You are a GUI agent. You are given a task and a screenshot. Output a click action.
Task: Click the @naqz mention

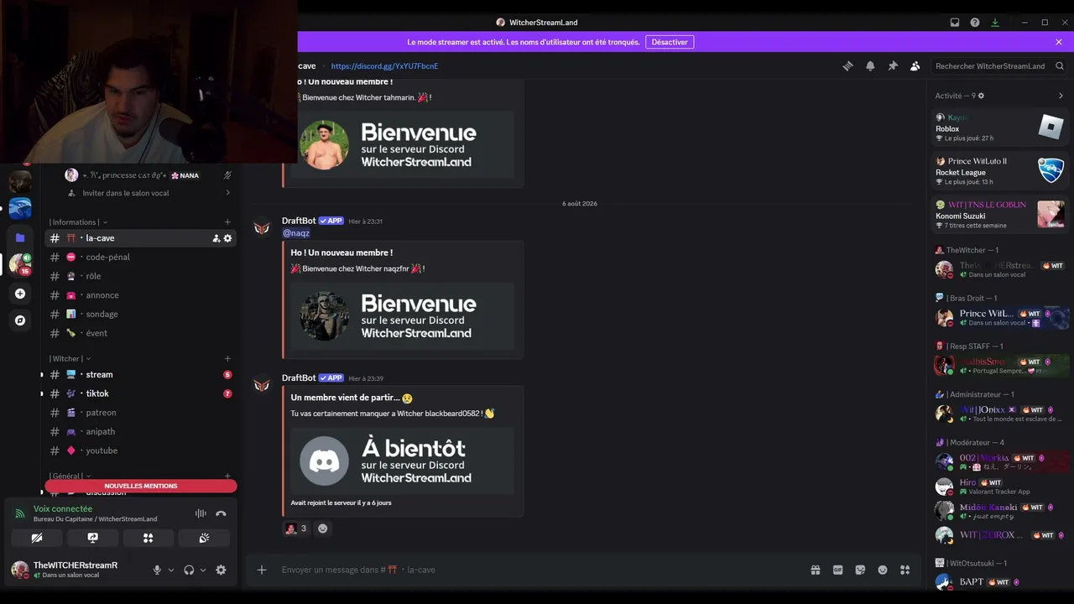(x=296, y=233)
